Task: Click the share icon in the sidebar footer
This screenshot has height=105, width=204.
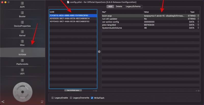Action: click(3, 102)
